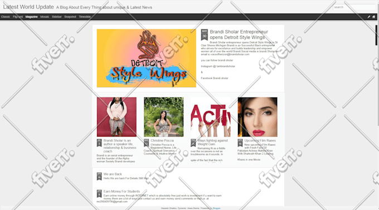
Task: Open the Upcoming Film Raees post
Action: 260,140
